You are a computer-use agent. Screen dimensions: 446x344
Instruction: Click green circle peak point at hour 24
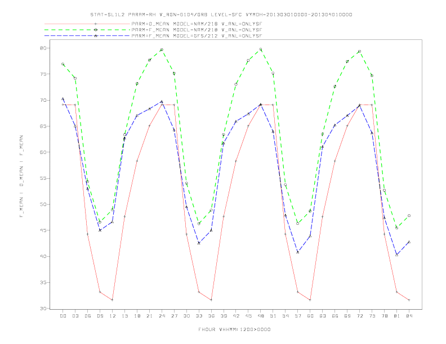(x=162, y=49)
